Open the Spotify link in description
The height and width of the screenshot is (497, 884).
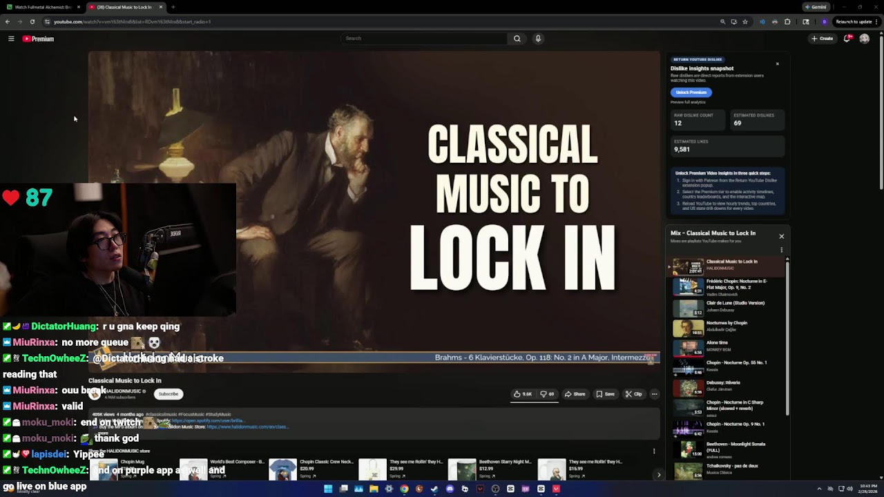point(207,420)
